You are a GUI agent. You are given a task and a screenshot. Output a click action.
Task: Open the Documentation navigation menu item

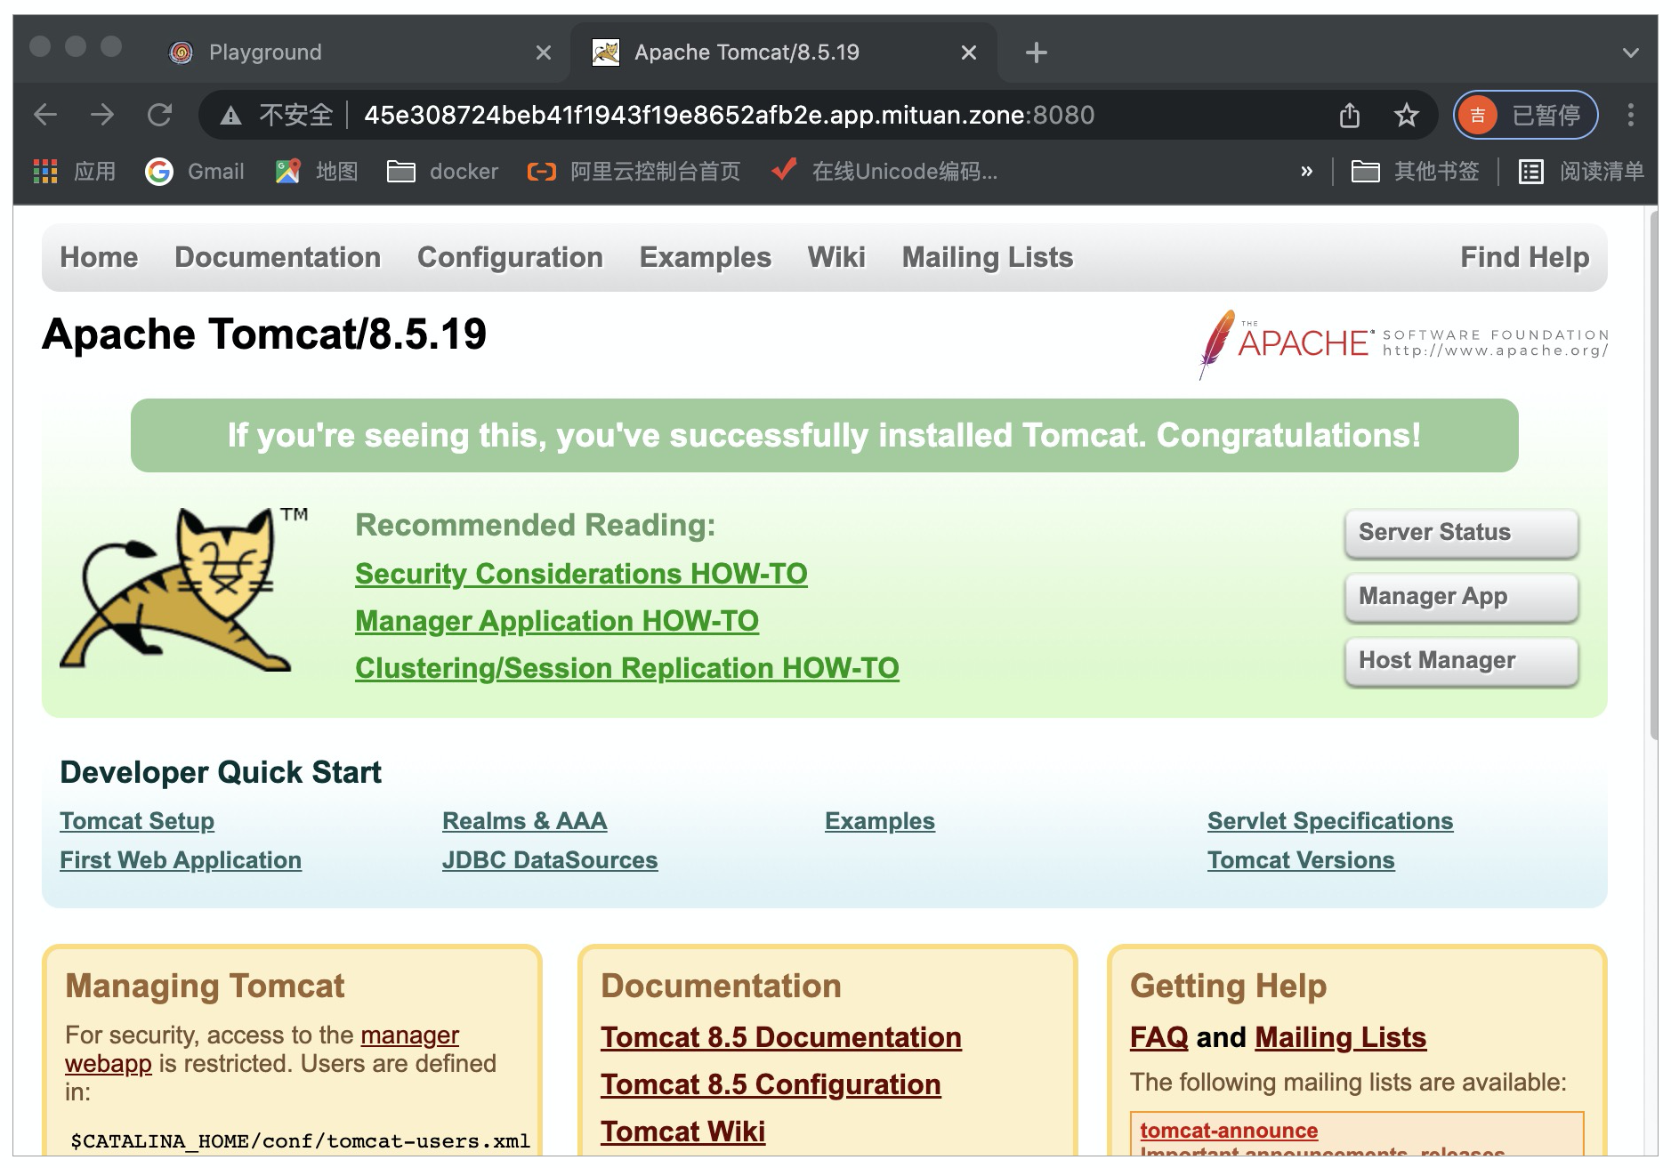coord(278,257)
